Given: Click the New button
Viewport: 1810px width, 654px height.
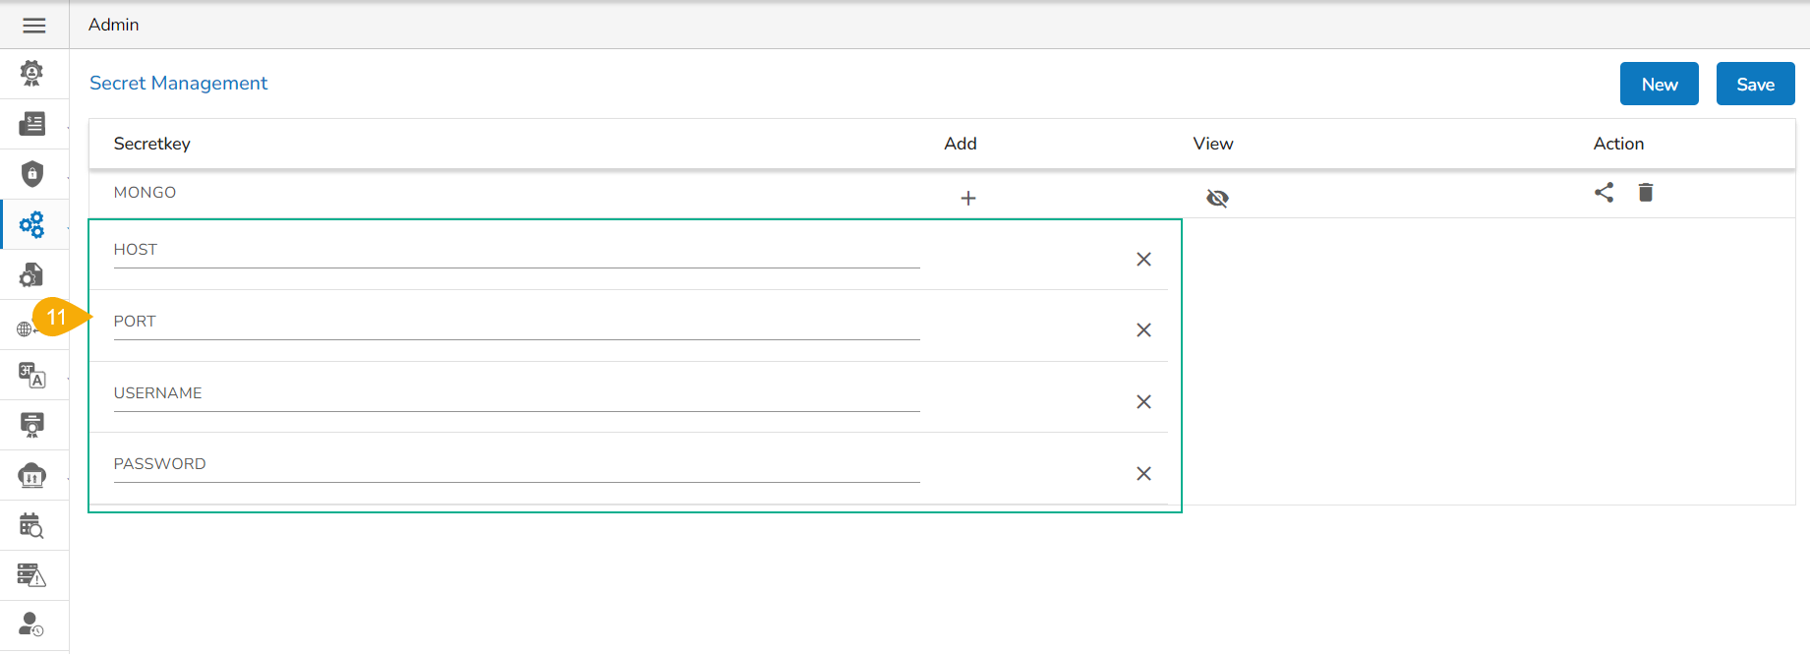Looking at the screenshot, I should tap(1659, 85).
